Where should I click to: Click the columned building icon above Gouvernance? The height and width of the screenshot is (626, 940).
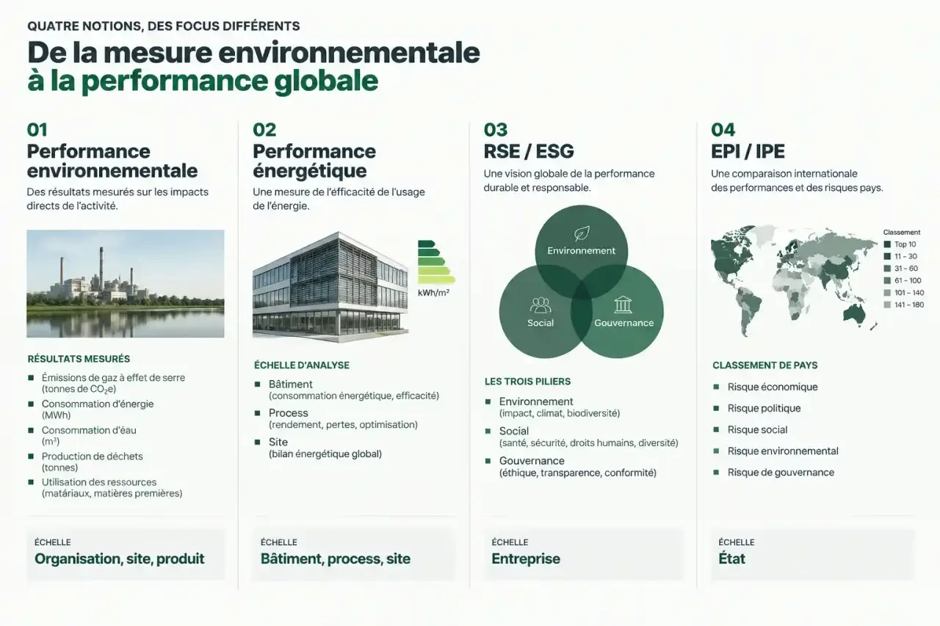(x=623, y=305)
